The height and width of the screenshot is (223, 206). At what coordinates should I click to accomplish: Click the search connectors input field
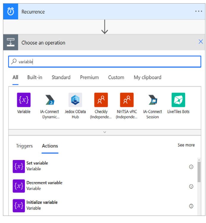click(x=104, y=62)
